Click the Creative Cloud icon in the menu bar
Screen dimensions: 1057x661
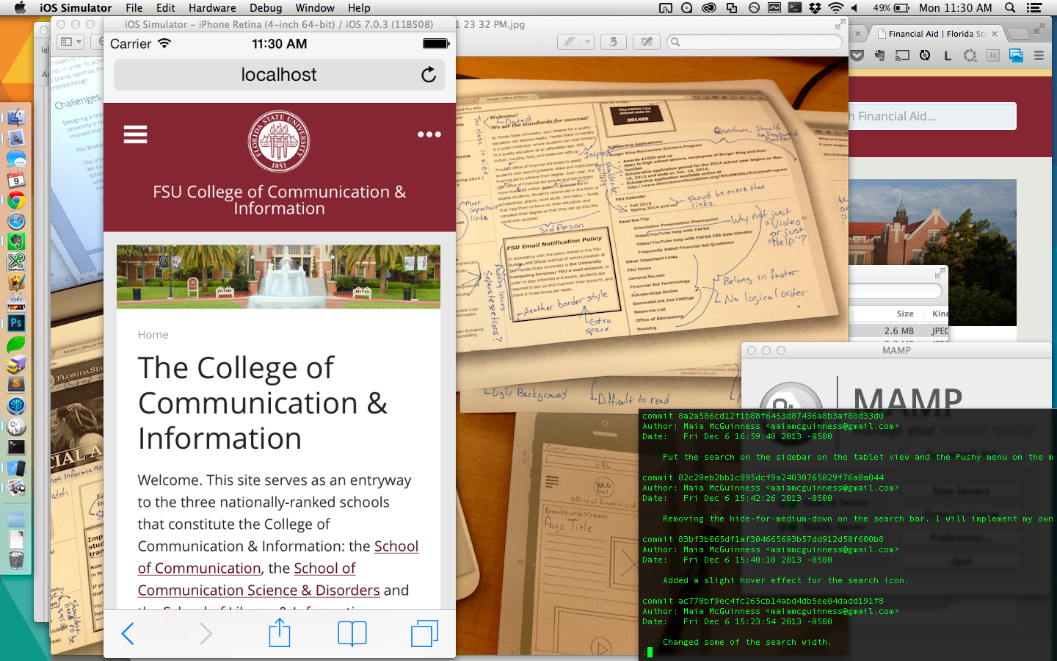(x=709, y=8)
